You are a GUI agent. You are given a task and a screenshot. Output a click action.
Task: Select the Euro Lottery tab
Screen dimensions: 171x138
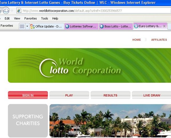click(150, 26)
